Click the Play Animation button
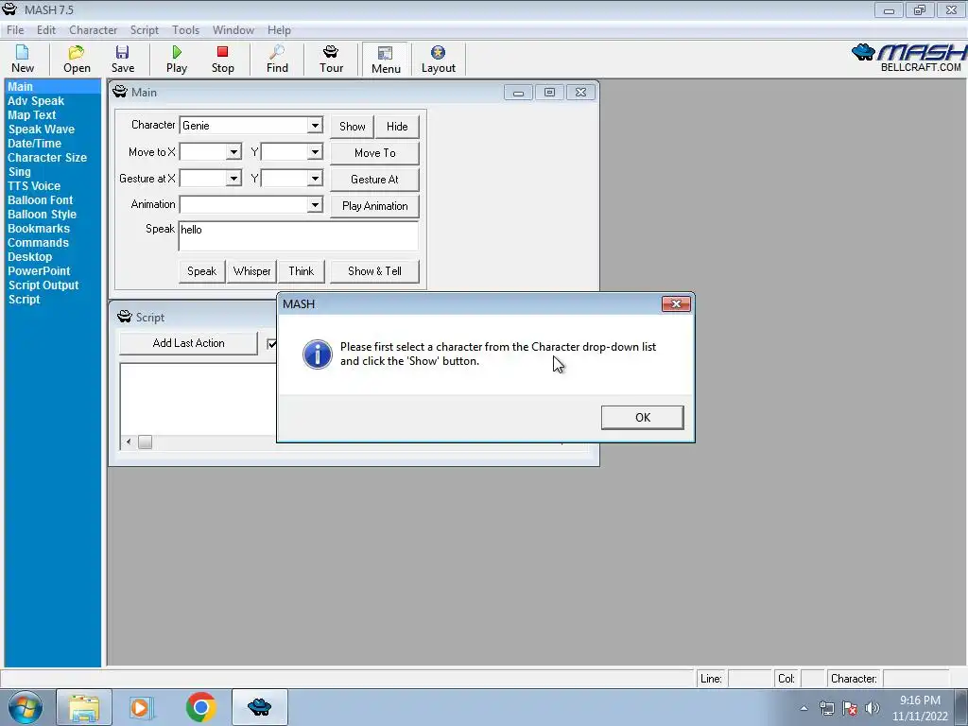 374,205
